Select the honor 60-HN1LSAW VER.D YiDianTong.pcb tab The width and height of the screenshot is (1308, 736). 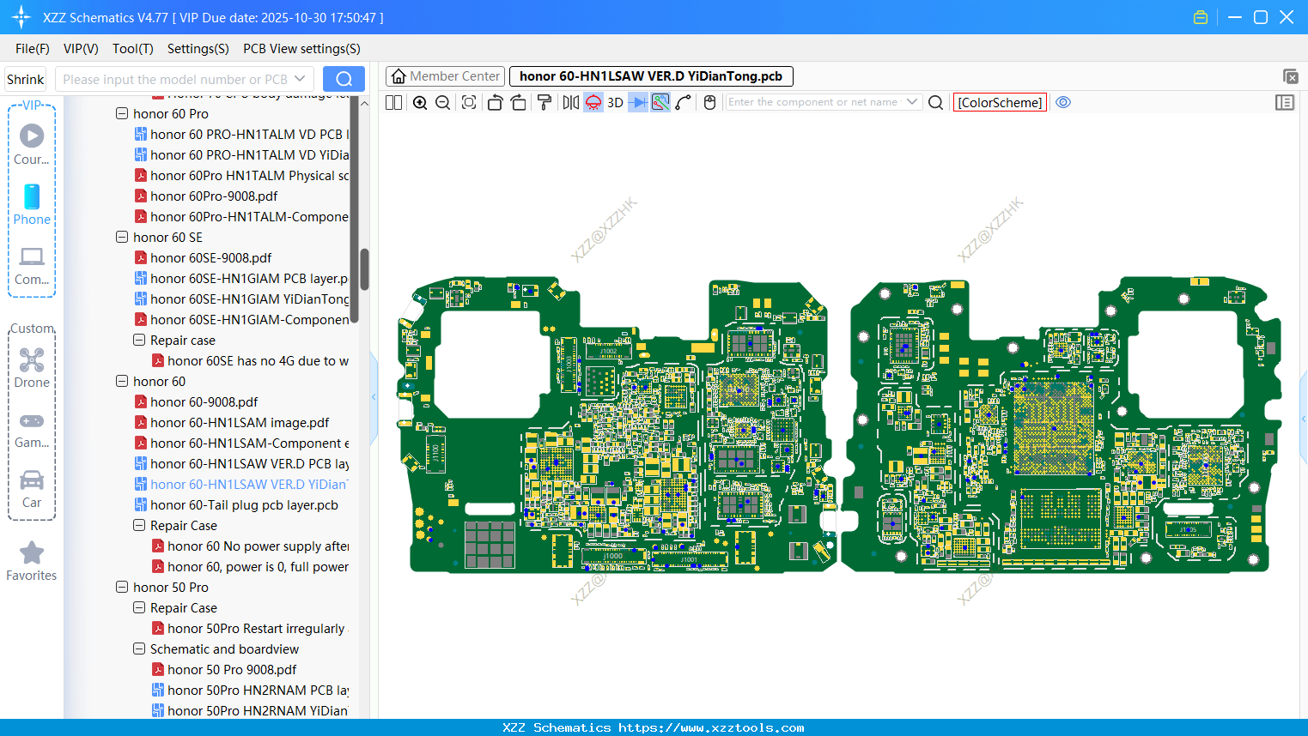pyautogui.click(x=651, y=76)
